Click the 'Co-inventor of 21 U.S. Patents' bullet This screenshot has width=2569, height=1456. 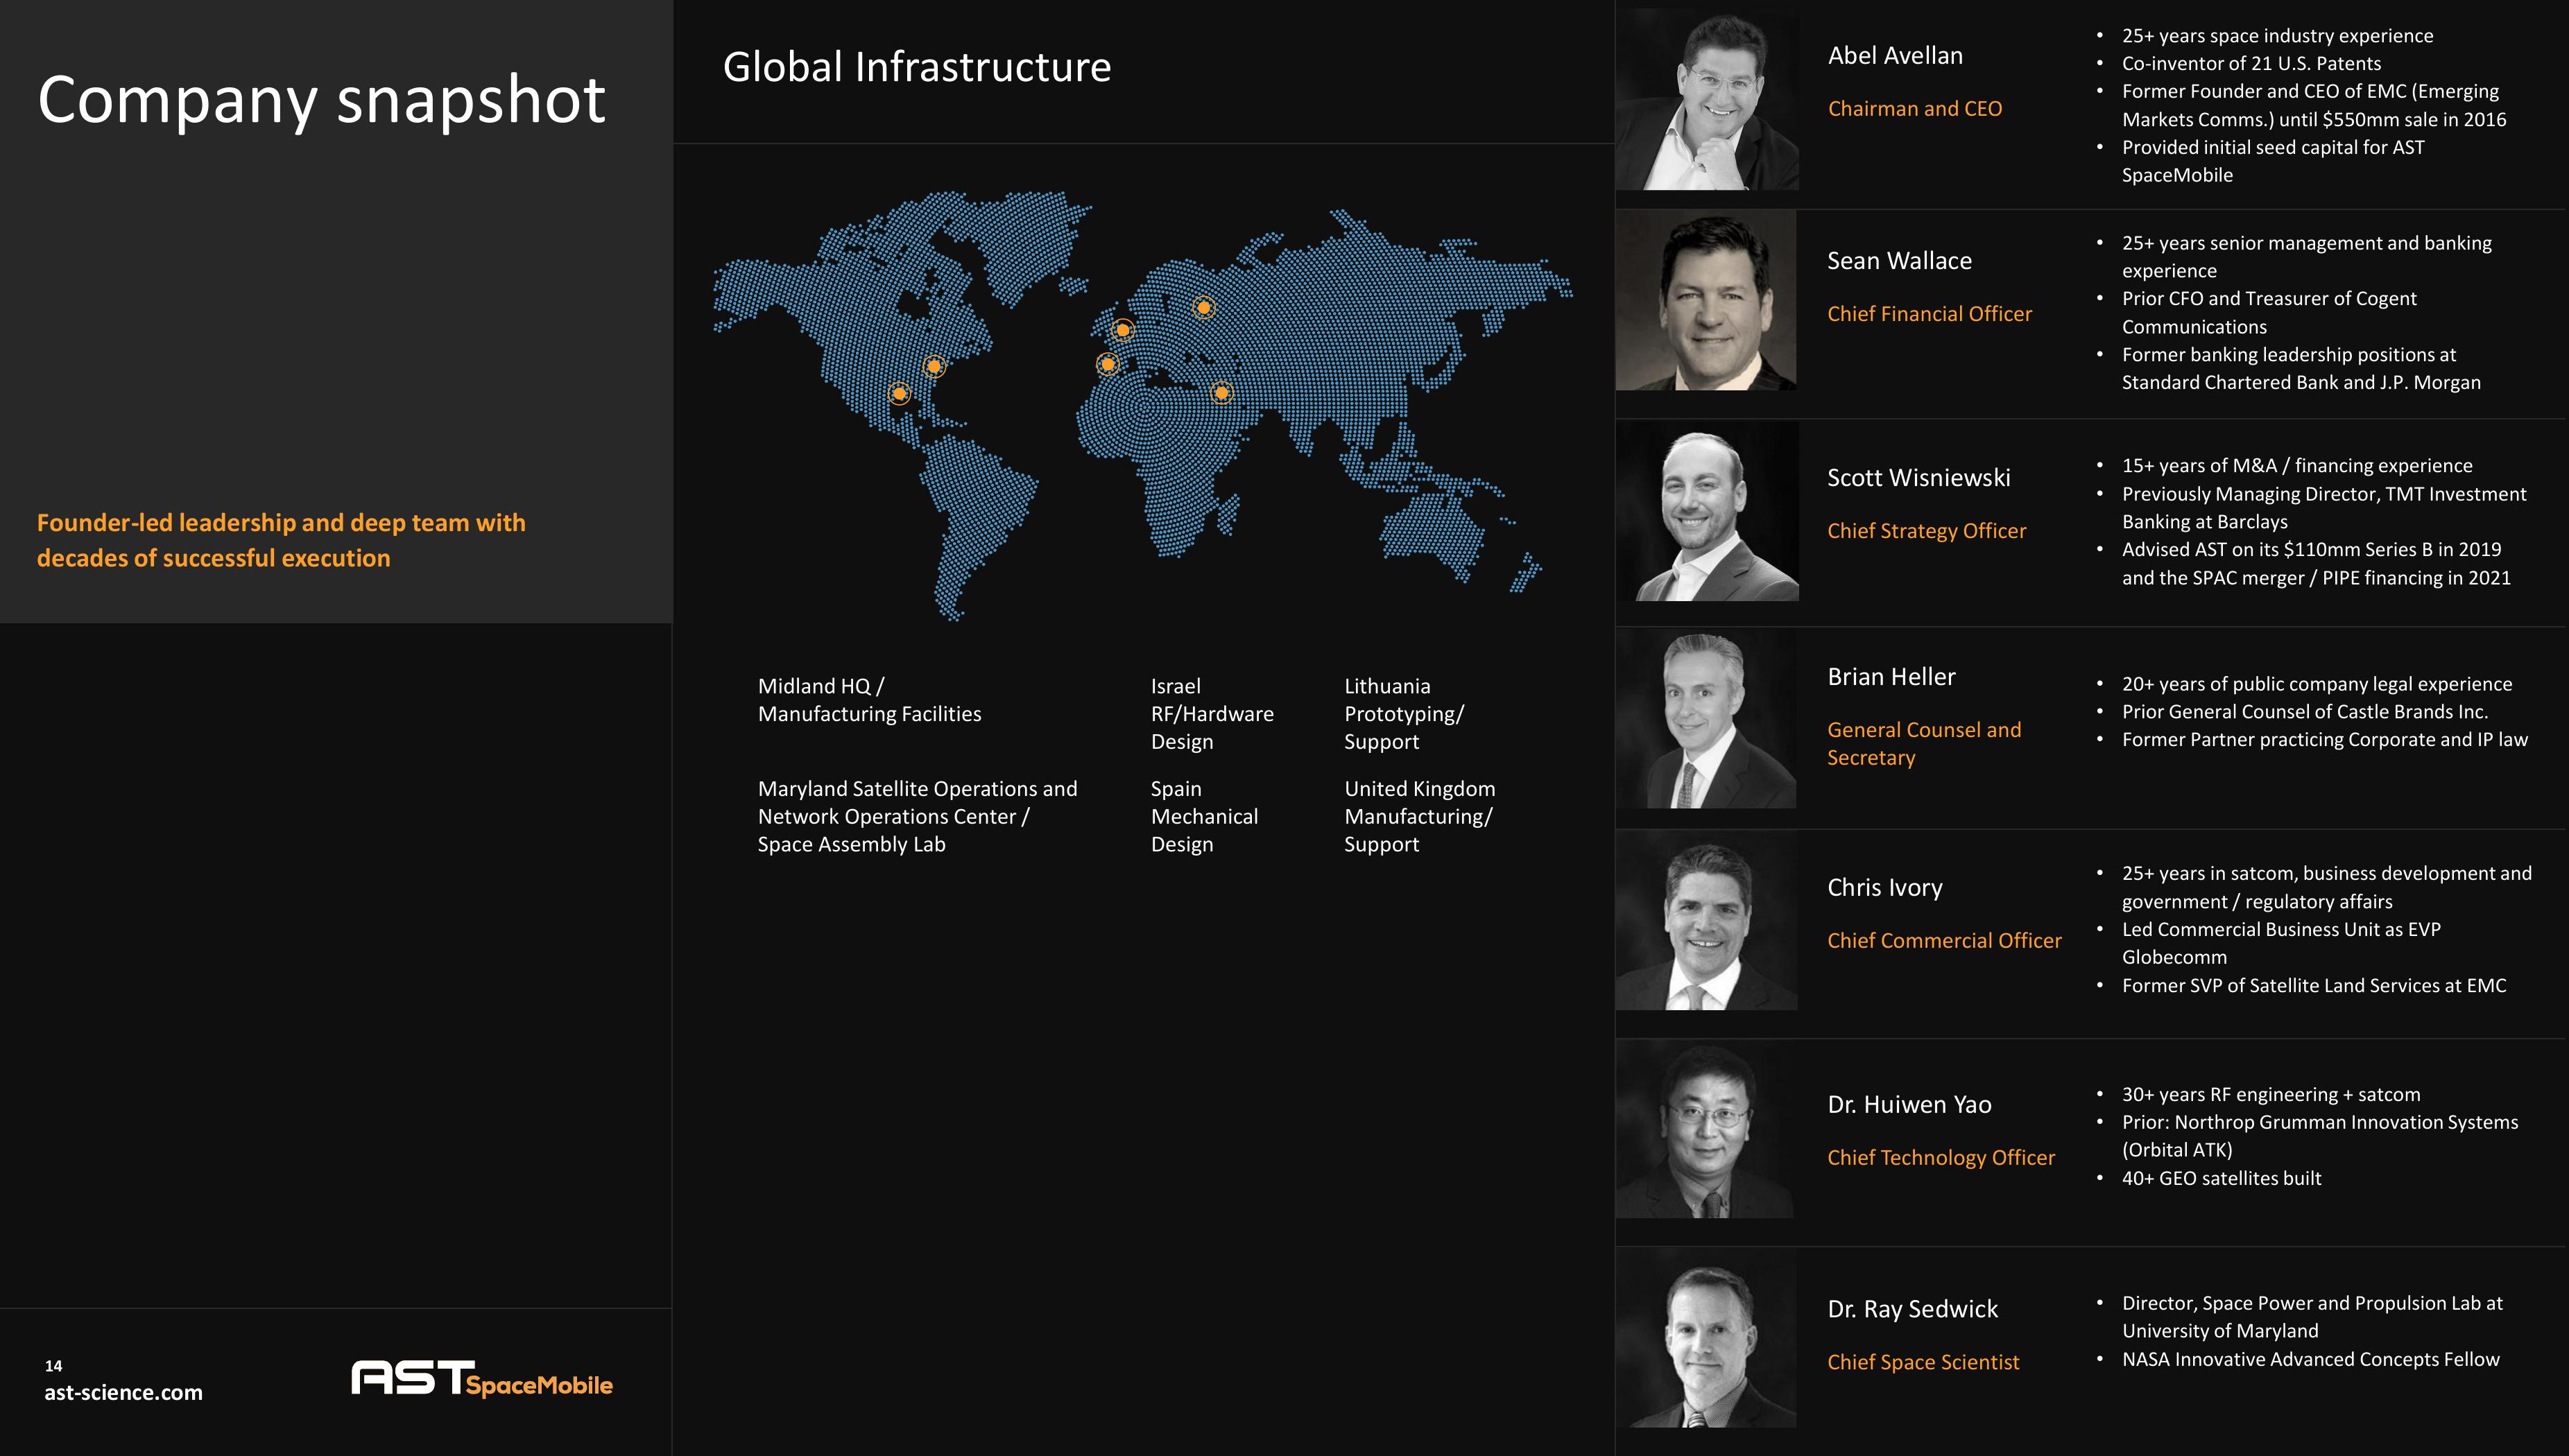tap(2251, 64)
